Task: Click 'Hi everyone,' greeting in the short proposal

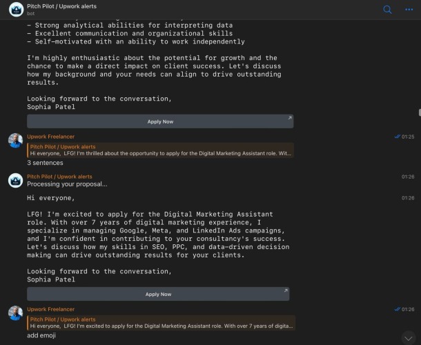Action: 51,198
